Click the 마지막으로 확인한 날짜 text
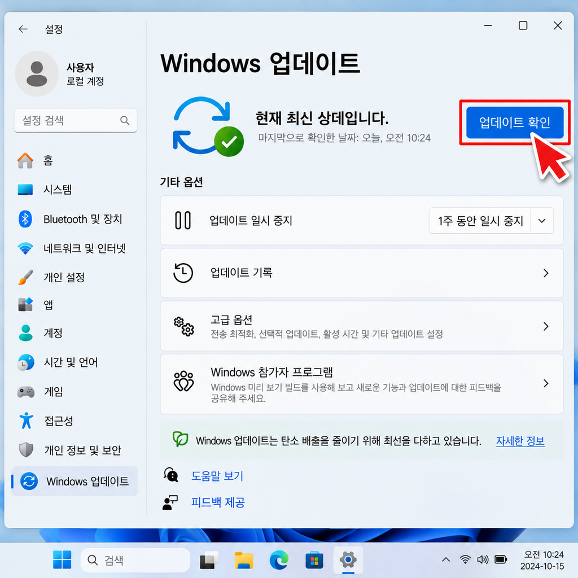The image size is (578, 578). (344, 138)
